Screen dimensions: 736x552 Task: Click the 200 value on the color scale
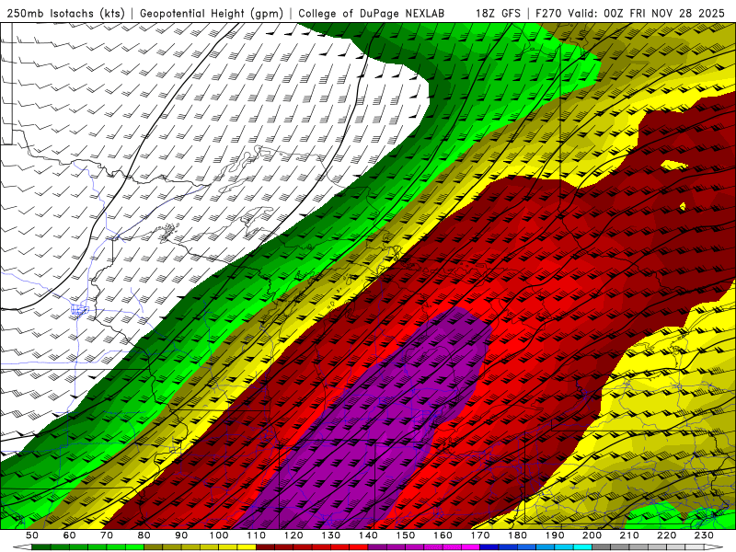(592, 535)
